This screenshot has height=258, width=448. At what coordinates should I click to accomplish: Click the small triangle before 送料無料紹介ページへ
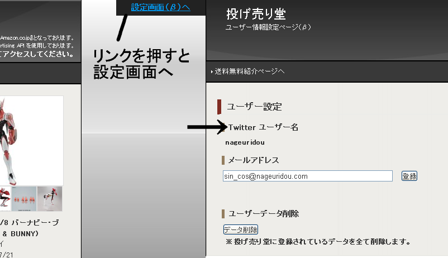pyautogui.click(x=212, y=71)
